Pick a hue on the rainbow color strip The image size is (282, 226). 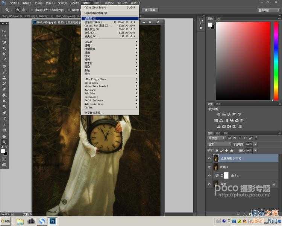click(x=276, y=61)
